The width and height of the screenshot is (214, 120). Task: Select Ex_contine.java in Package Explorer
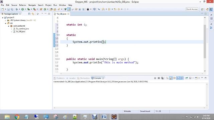pyautogui.click(x=22, y=29)
